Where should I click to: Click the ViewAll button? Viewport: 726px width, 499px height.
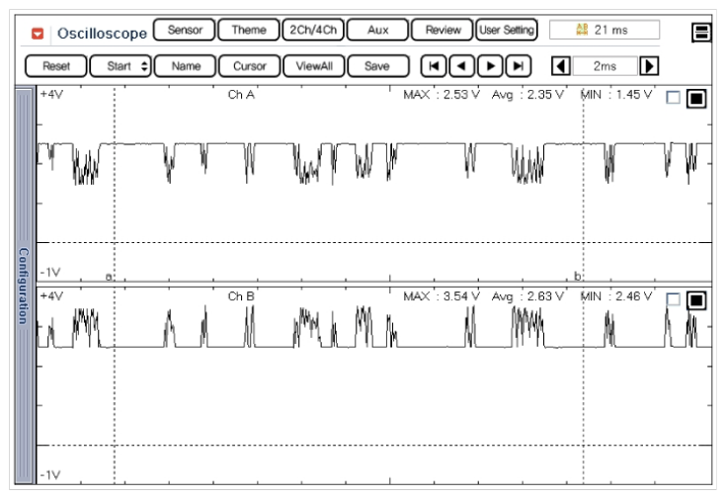coord(314,66)
